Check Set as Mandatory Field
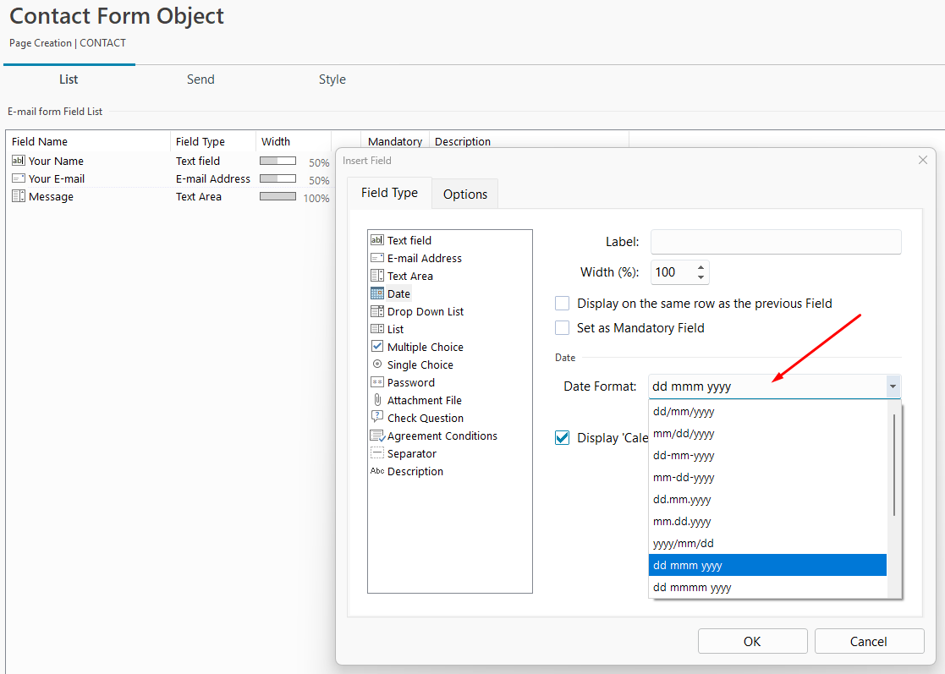Viewport: 945px width, 674px height. point(563,327)
